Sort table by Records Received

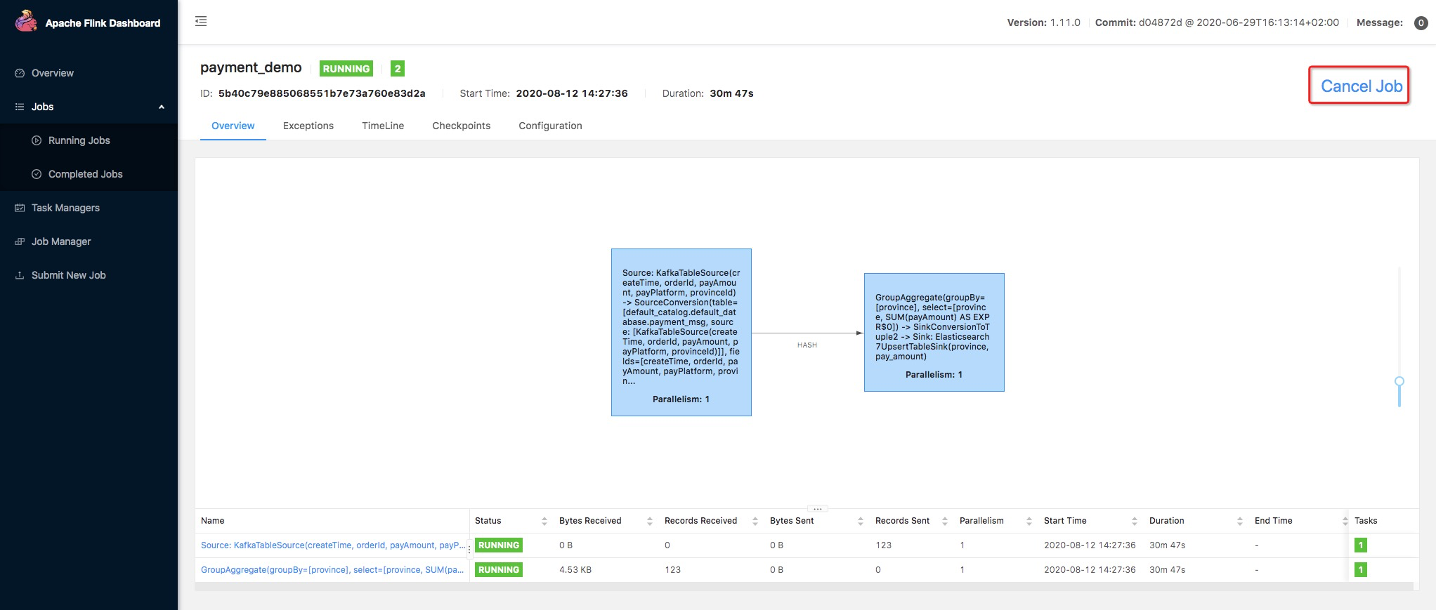[755, 521]
